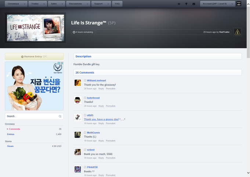Open the Account dropdown arrow
Viewport: 250px width, 177px height.
tap(232, 4)
